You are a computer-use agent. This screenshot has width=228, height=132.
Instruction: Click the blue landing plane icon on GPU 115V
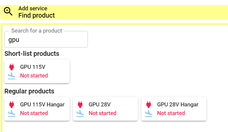[12, 76]
